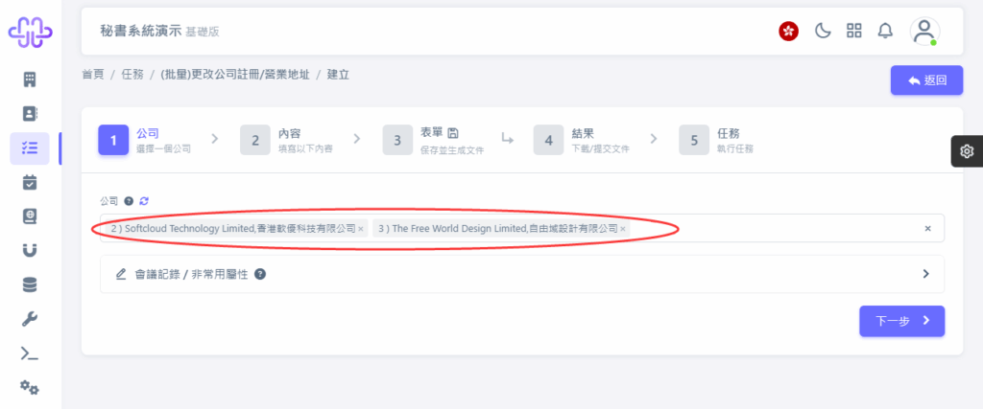Screen dimensions: 983x409
Task: Click the 返回 button
Action: point(926,80)
